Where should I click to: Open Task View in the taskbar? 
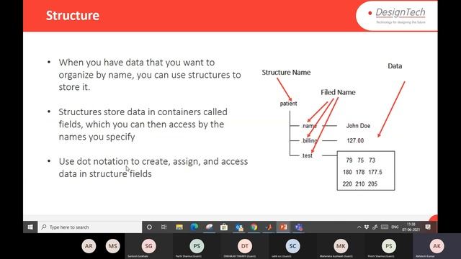[x=164, y=227]
